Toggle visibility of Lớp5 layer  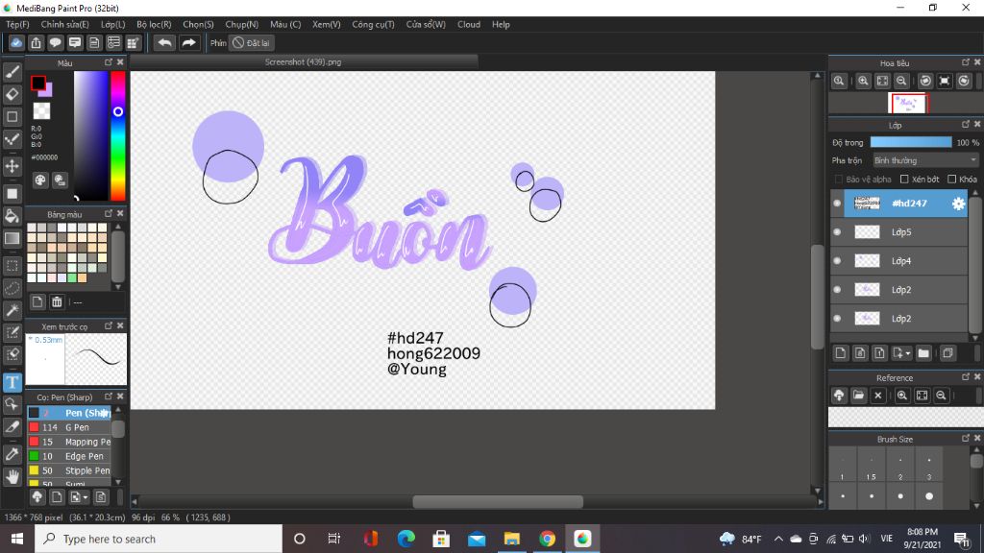(x=837, y=232)
